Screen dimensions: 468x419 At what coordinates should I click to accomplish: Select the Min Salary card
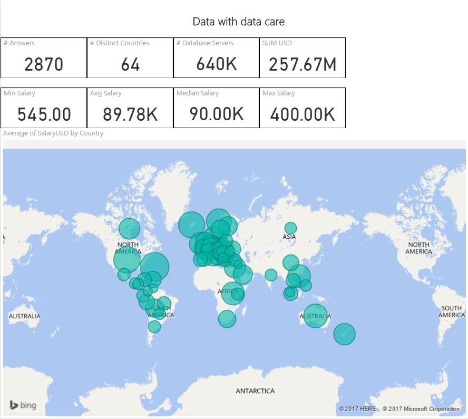44,108
